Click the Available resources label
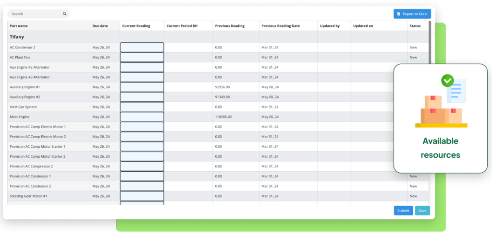The image size is (492, 236). click(441, 148)
